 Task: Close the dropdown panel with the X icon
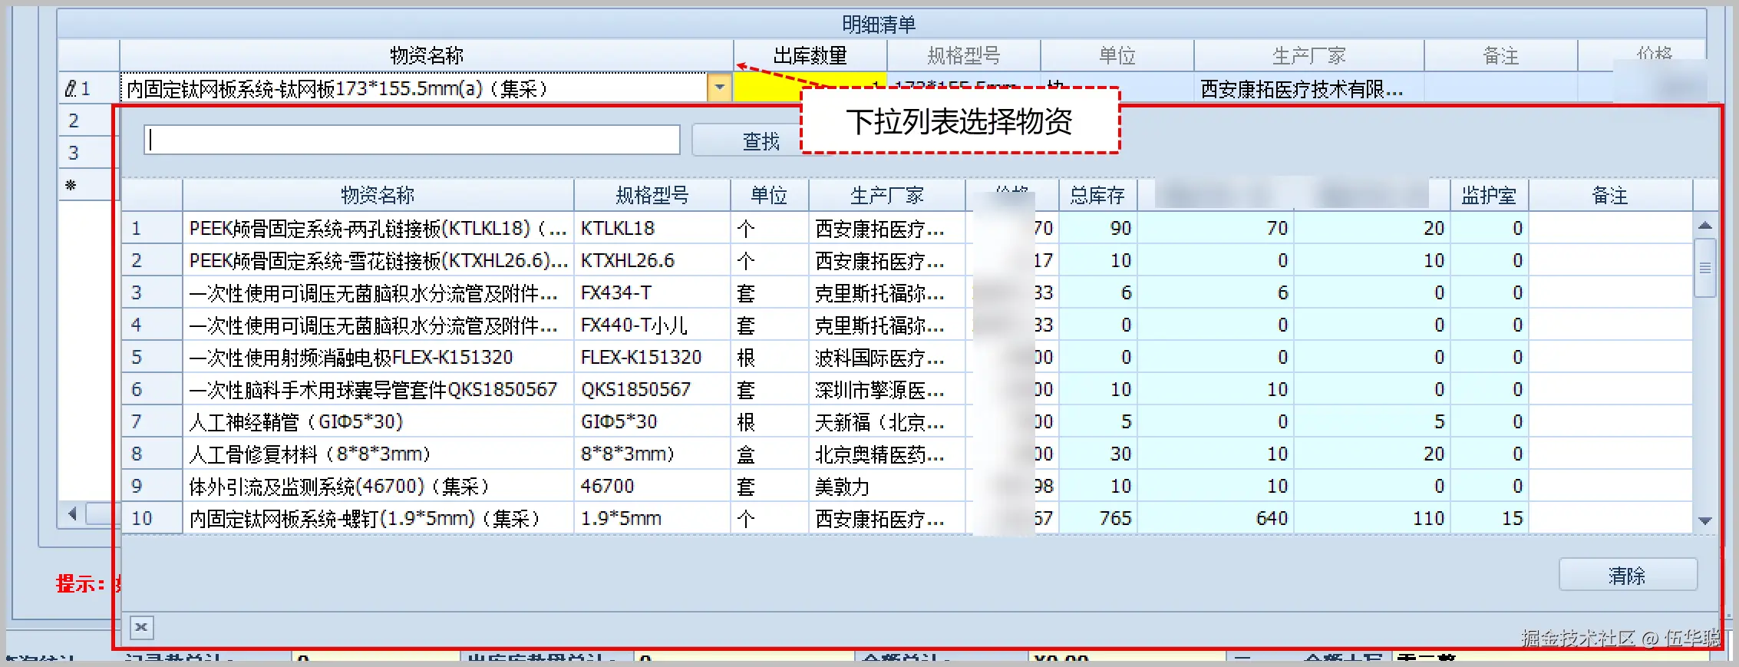click(x=142, y=627)
